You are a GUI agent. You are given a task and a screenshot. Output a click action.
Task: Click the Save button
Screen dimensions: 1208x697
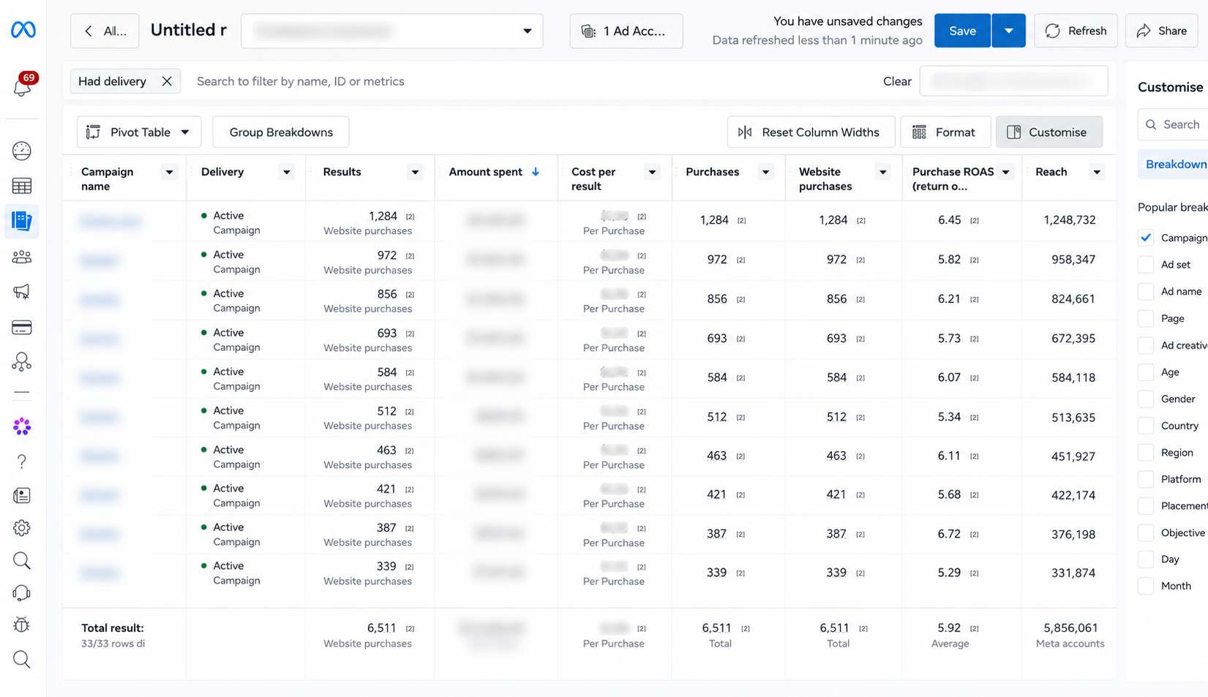coord(963,31)
